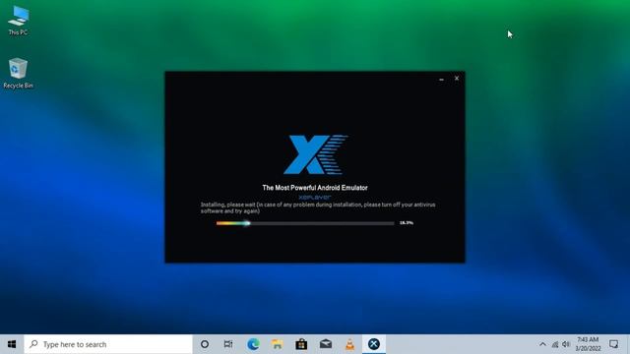Open File Explorer from the taskbar

coord(278,344)
